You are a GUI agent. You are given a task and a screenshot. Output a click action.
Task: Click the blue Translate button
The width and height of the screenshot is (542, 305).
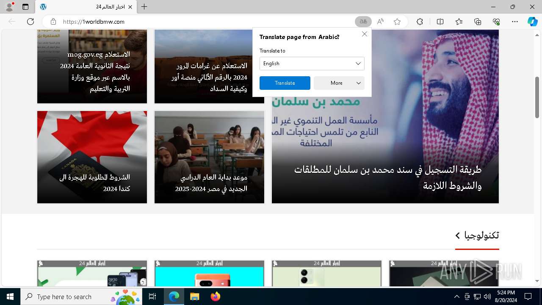pos(285,83)
